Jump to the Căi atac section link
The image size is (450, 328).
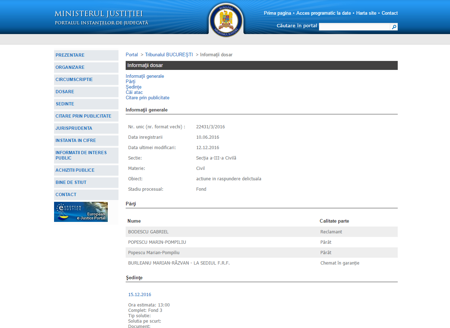click(x=134, y=92)
